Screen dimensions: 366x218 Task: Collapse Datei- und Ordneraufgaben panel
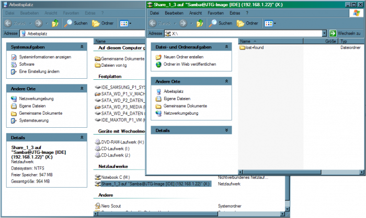coord(226,47)
